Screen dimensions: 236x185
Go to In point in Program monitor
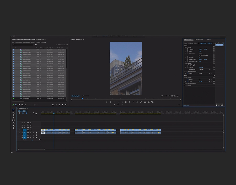click(x=119, y=102)
